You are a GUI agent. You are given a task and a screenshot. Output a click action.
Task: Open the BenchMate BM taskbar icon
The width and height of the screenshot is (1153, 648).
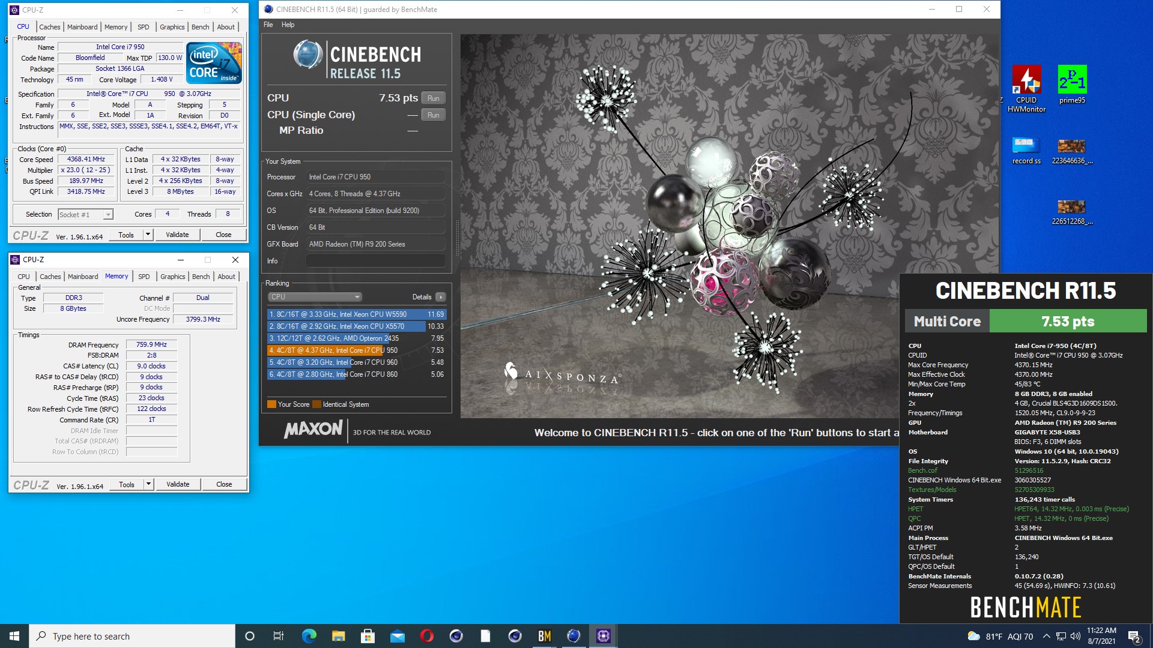point(544,636)
